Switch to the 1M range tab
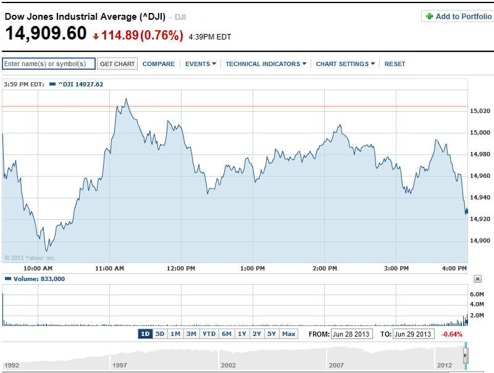Image resolution: width=494 pixels, height=373 pixels. [x=175, y=334]
